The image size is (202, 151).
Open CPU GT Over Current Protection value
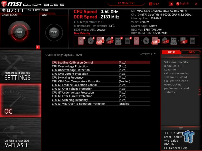click(123, 96)
